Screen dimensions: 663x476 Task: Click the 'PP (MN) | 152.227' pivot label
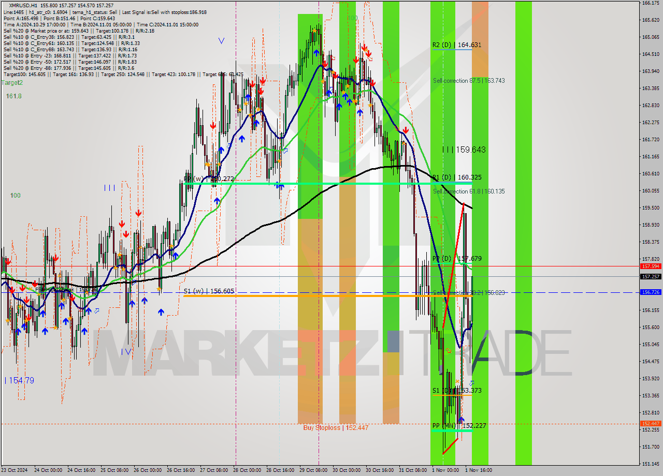pos(459,426)
